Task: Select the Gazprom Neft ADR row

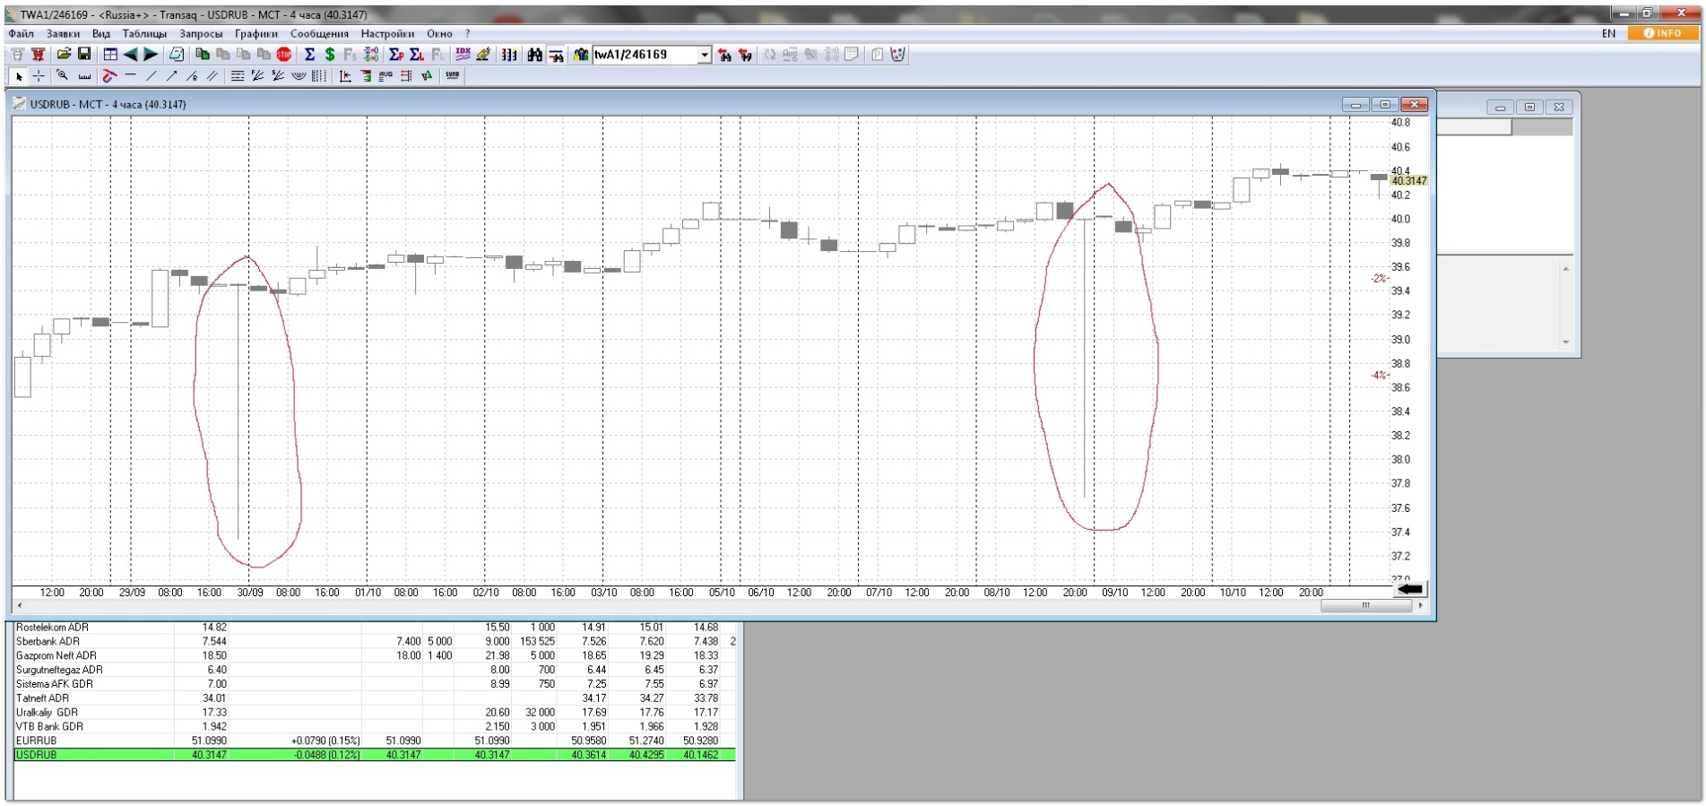Action: (x=375, y=655)
